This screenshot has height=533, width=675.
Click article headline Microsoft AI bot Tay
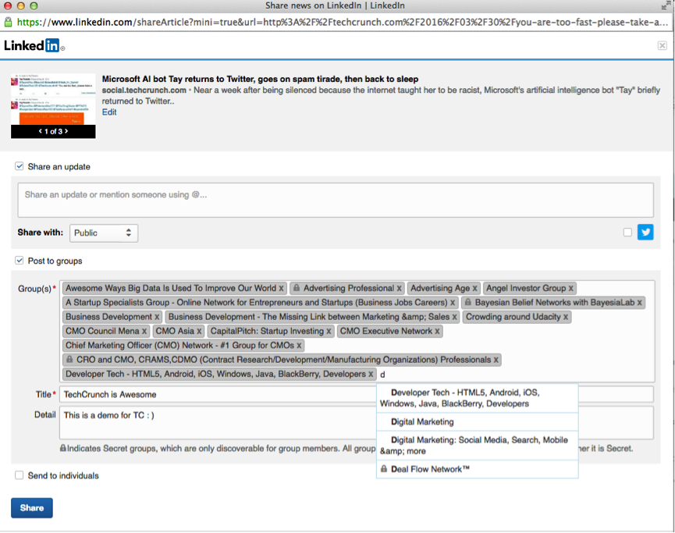pyautogui.click(x=260, y=79)
